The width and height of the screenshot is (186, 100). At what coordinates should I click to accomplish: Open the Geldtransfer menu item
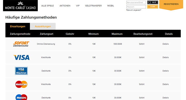pyautogui.click(x=93, y=6)
